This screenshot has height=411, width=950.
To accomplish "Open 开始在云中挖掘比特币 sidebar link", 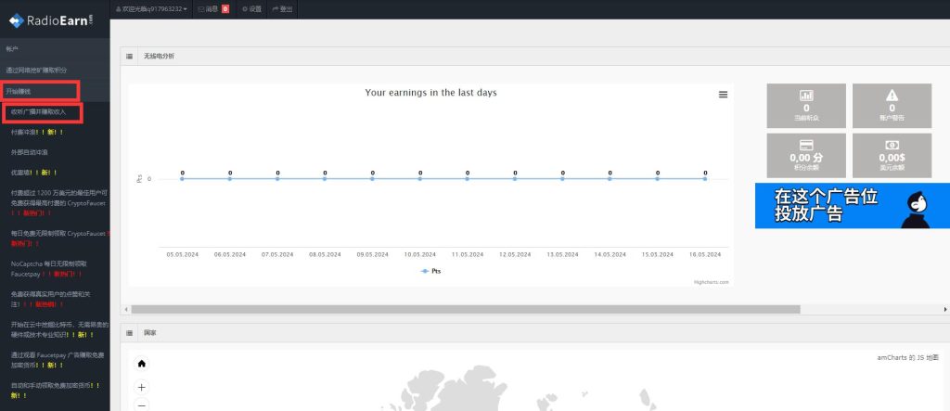I will click(59, 329).
